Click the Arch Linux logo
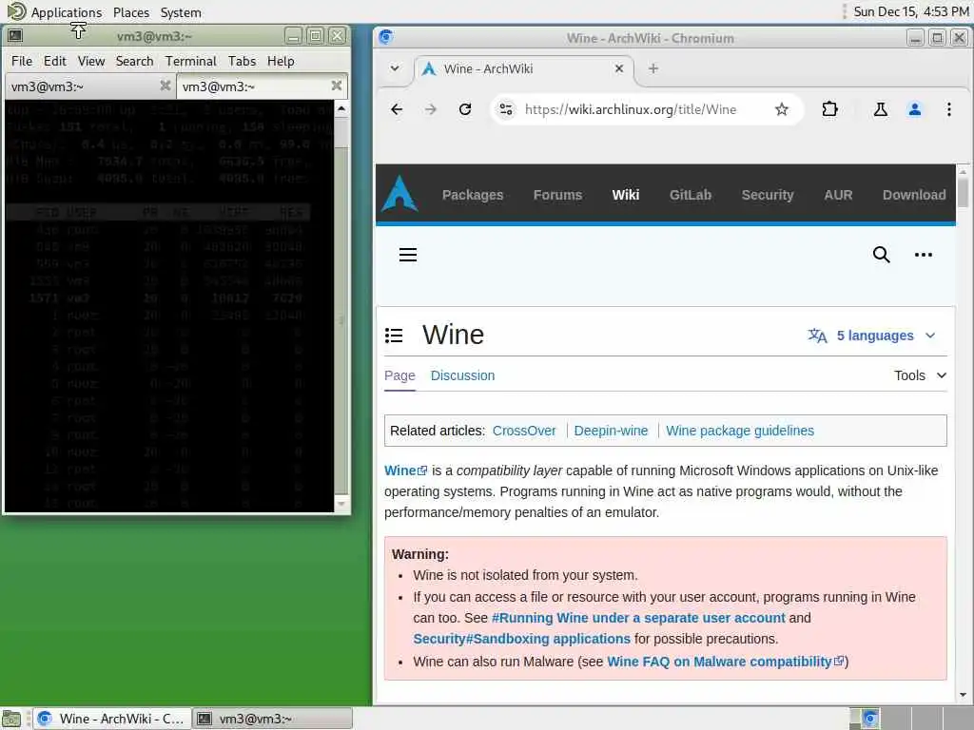Screen dimensions: 974x730 tap(399, 194)
